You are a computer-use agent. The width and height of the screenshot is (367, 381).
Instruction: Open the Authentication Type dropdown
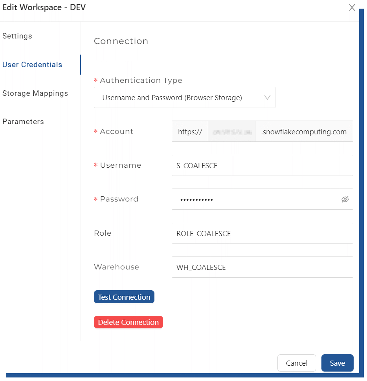coord(185,97)
